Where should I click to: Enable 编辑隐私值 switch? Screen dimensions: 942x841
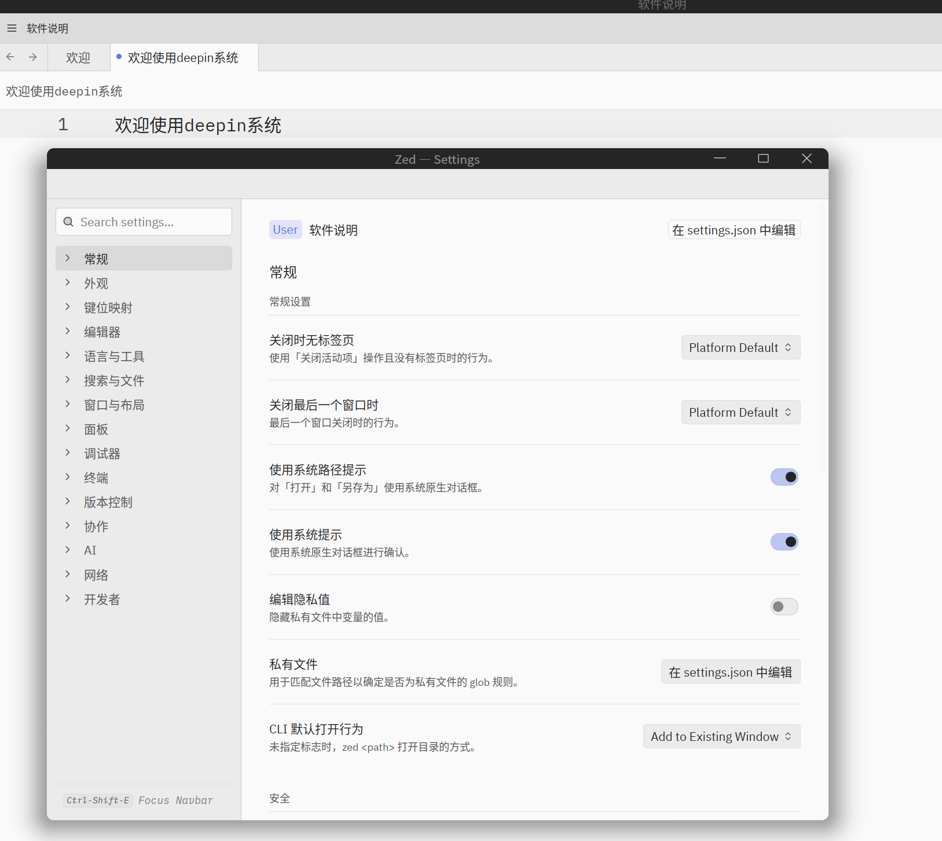(x=784, y=607)
